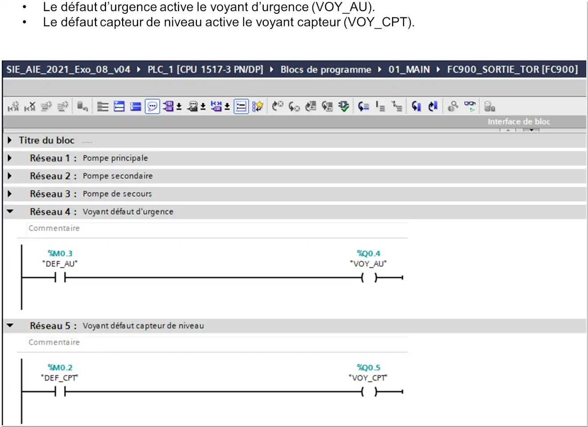Click SIE_AIE_2021_Exo_08_v04 in breadcrumb
Viewport: 588px width, 427px height.
68,69
